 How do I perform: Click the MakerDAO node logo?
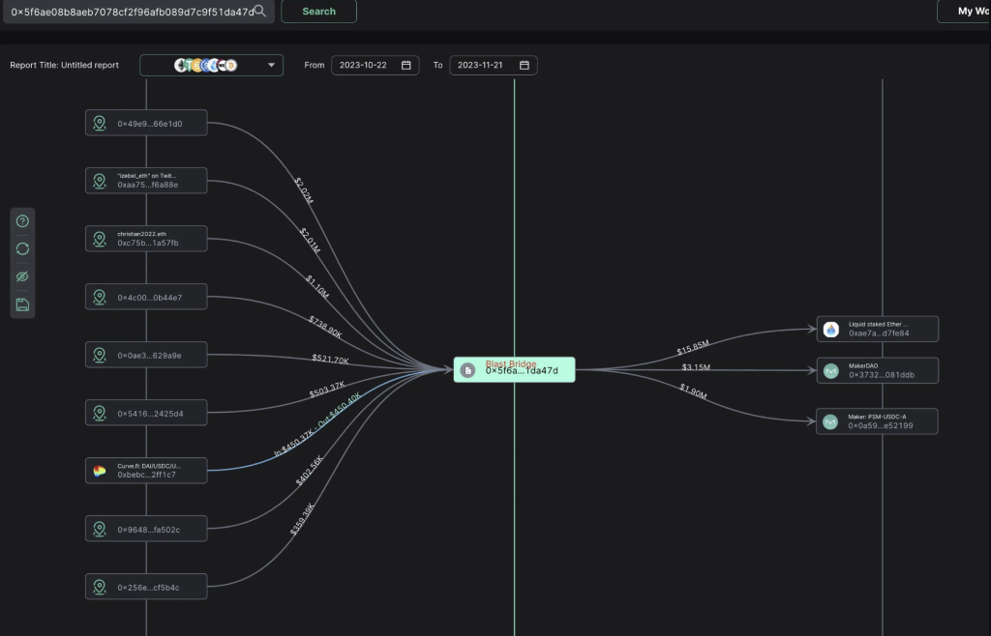[x=830, y=370]
